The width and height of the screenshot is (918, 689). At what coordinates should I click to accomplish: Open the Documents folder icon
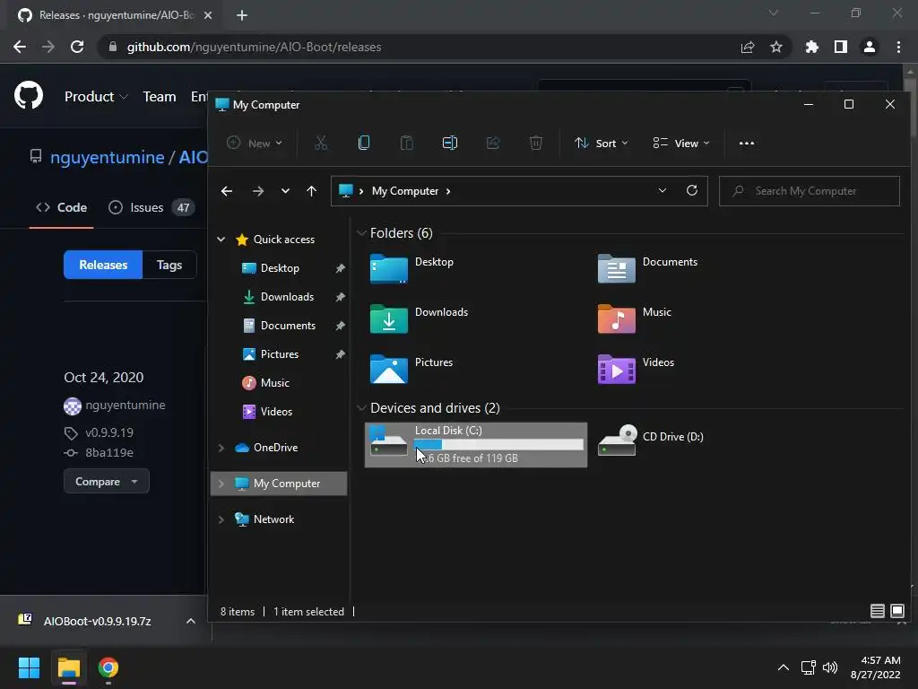pos(616,269)
